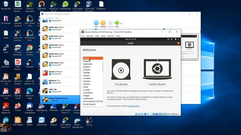Screen dimensions: 241x135
Task: Open the Microsoft Edge desktop icon
Action: [30, 94]
